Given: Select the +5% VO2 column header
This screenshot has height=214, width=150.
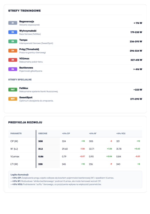Looking at the screenshot, I should coord(121,134).
